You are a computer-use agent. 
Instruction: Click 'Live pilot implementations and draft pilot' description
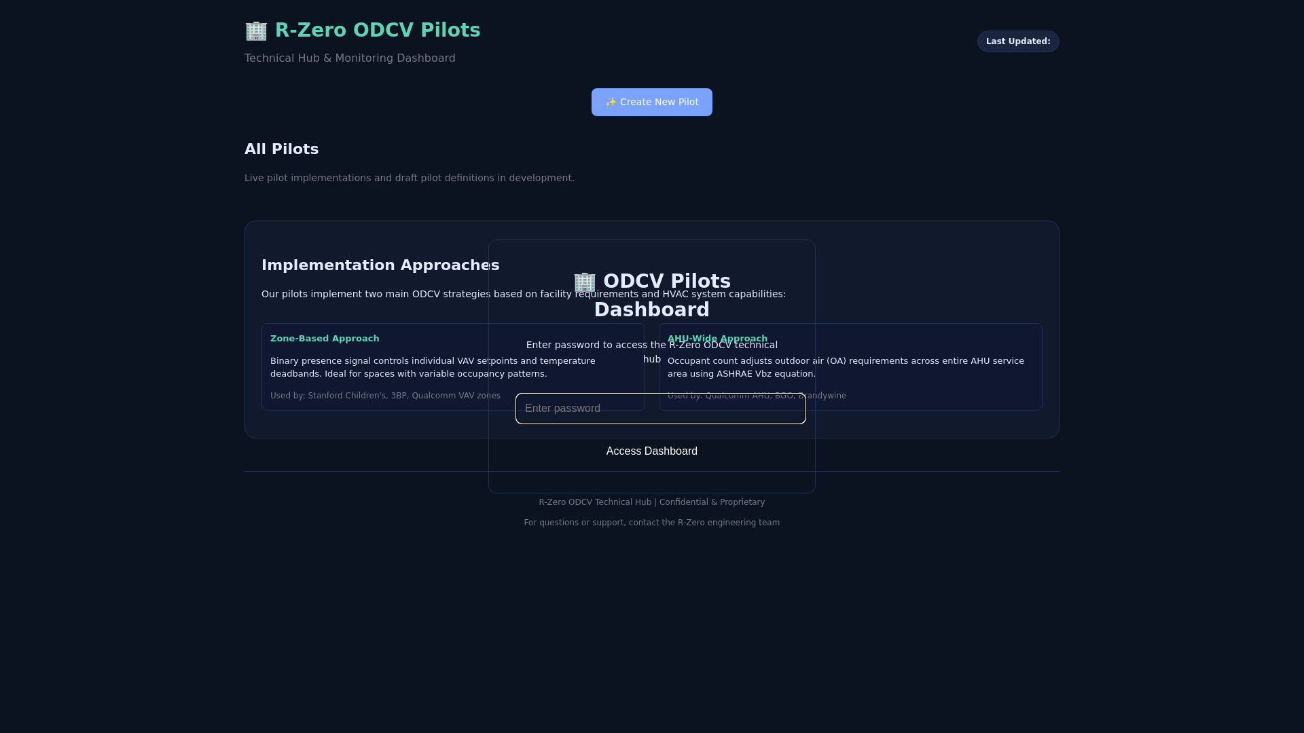(410, 178)
